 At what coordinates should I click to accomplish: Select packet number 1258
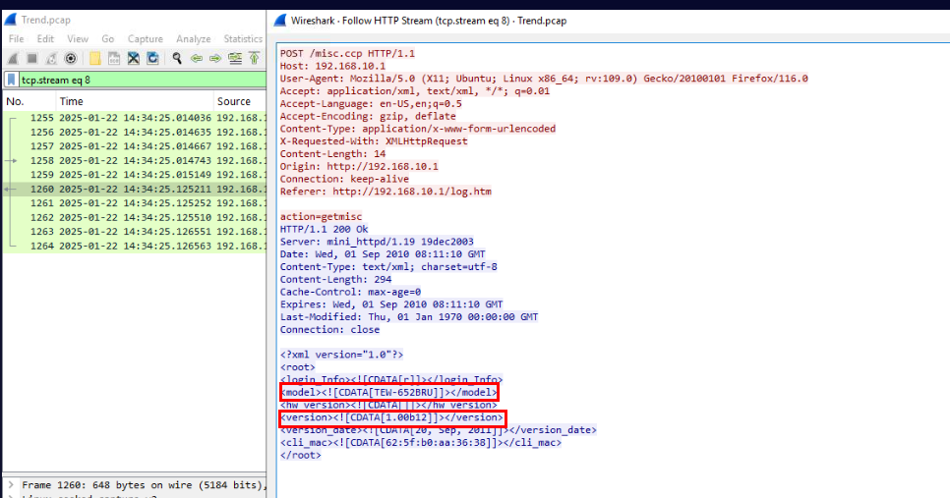coord(135,160)
